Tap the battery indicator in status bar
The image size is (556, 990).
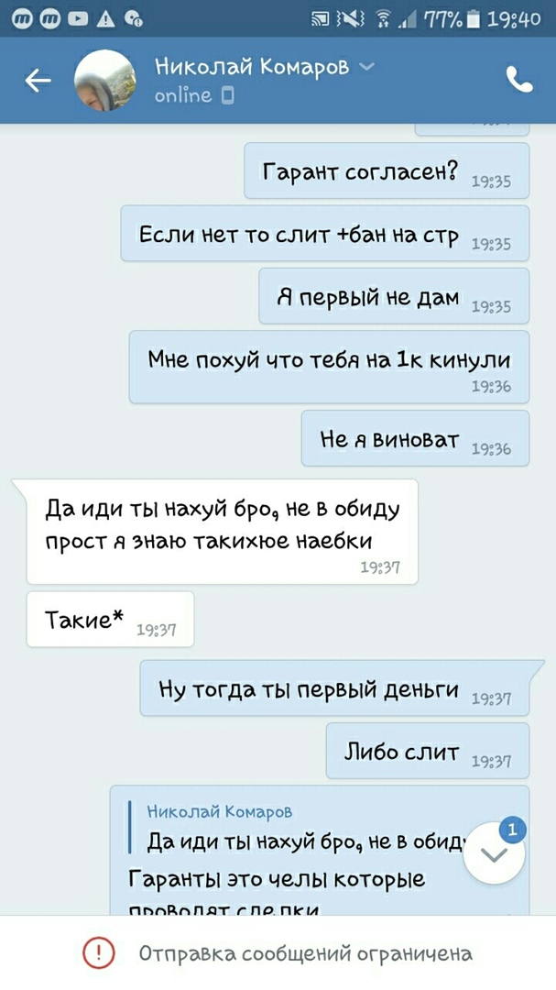[473, 19]
